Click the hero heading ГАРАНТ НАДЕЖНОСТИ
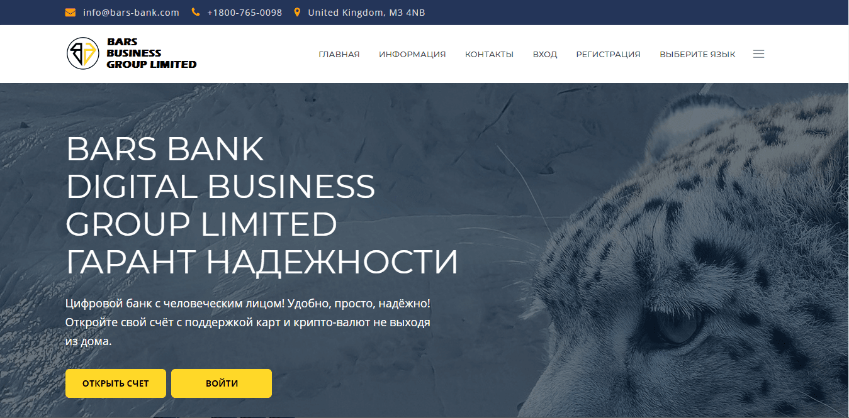The height and width of the screenshot is (418, 849). click(x=262, y=262)
